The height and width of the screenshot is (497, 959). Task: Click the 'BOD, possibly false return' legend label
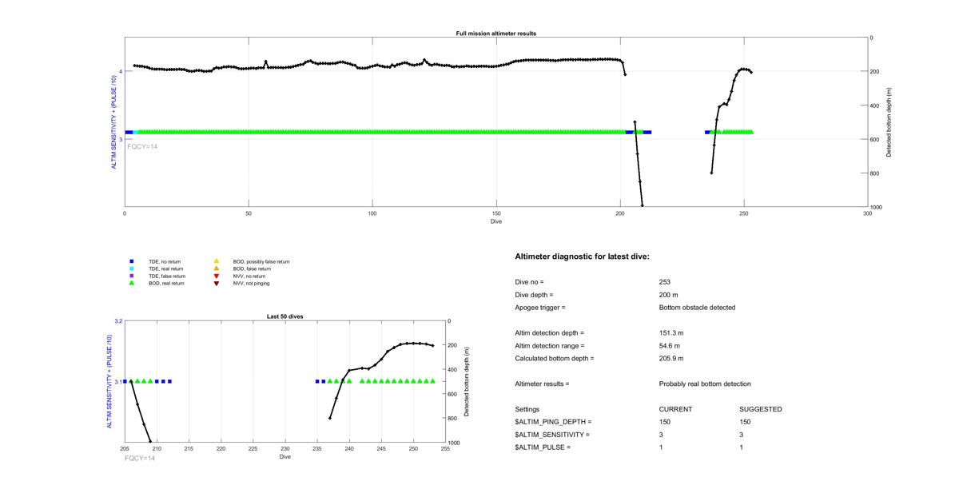pos(261,261)
